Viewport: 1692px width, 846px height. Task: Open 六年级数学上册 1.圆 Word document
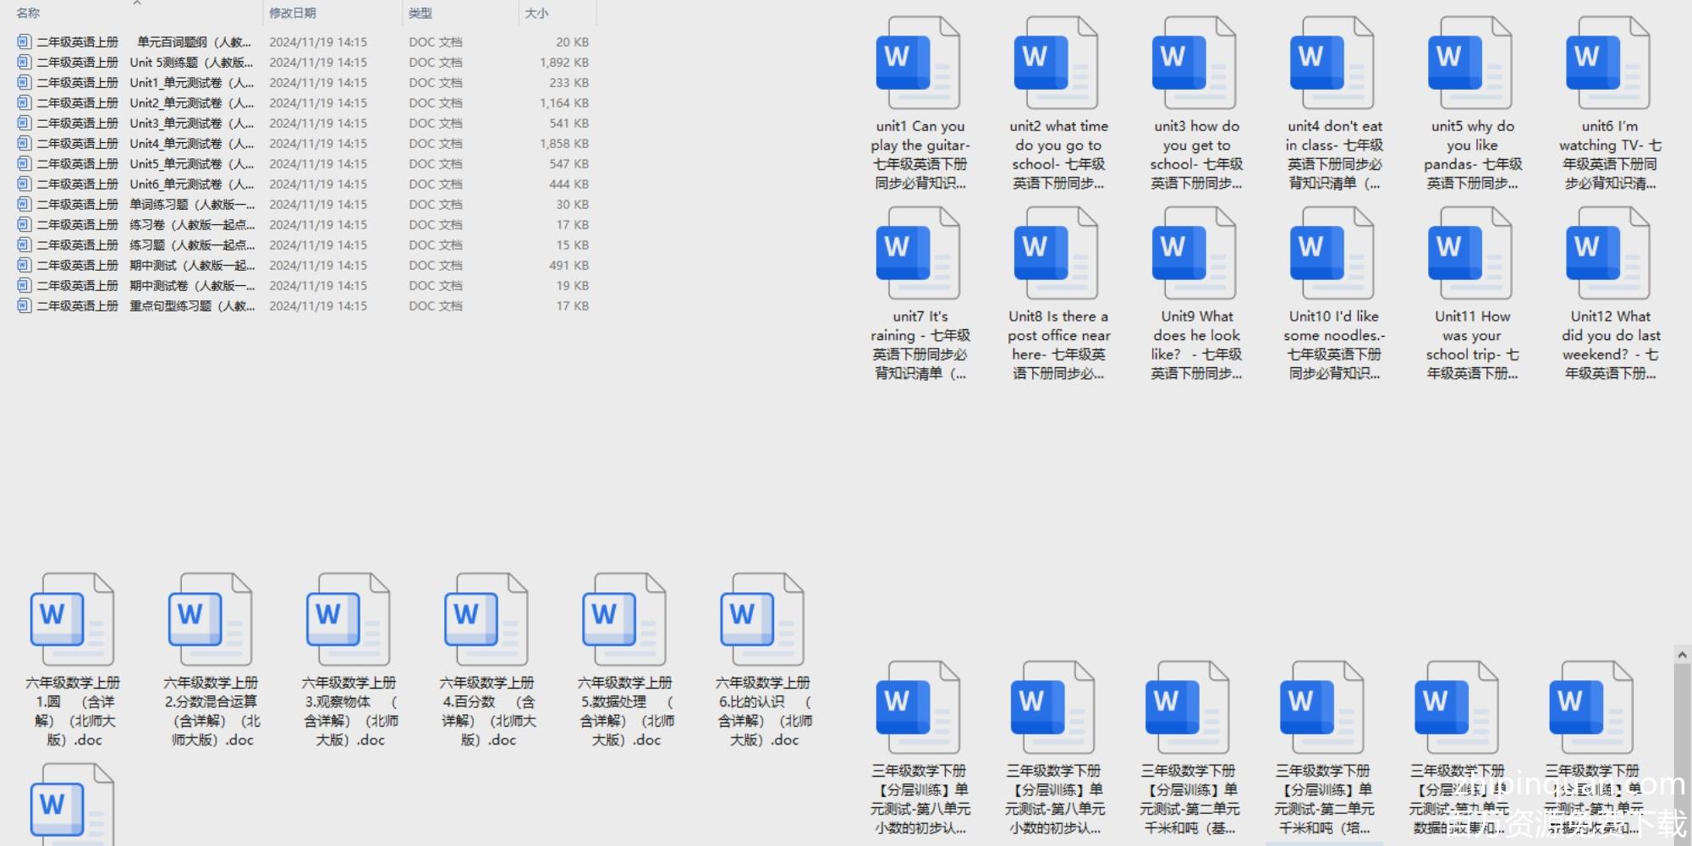(x=72, y=623)
